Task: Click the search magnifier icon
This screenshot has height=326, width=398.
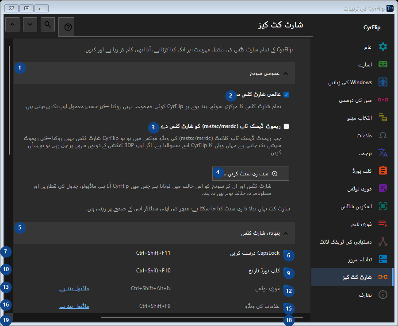Action: coord(48,24)
